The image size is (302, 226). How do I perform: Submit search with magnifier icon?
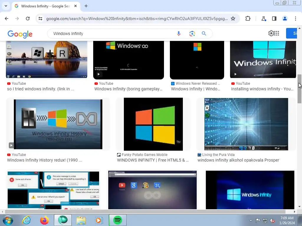click(x=204, y=34)
